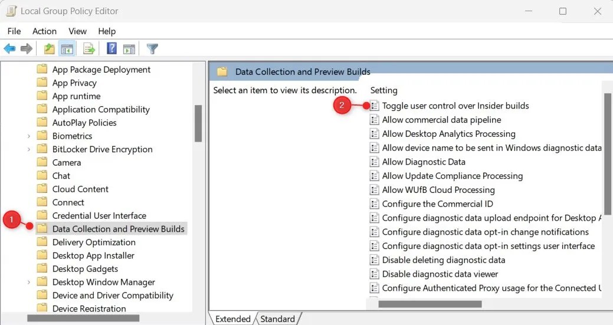The height and width of the screenshot is (325, 613).
Task: Open the Help question mark icon
Action: click(x=112, y=49)
